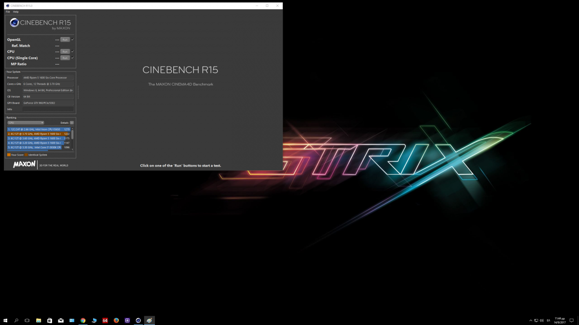Screen dimensions: 579x325
Task: Open the ranking type CPU dropdown
Action: [x=26, y=123]
